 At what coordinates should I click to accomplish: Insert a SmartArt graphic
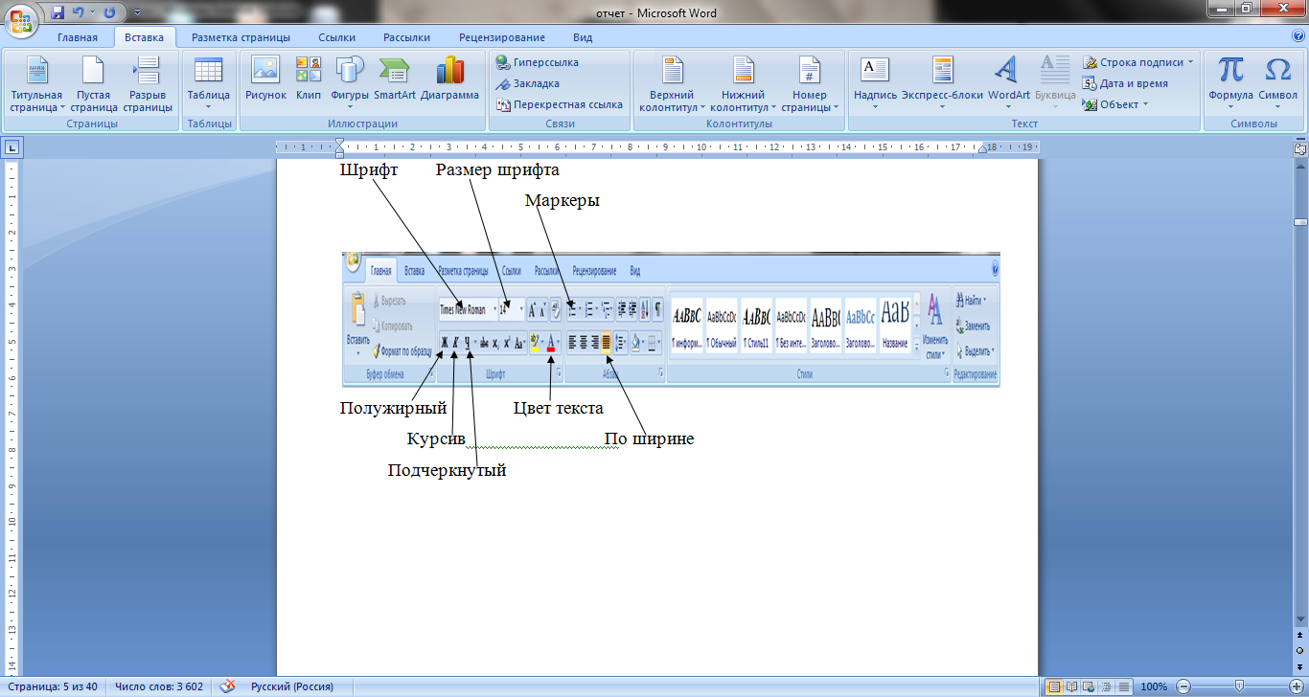[x=395, y=79]
